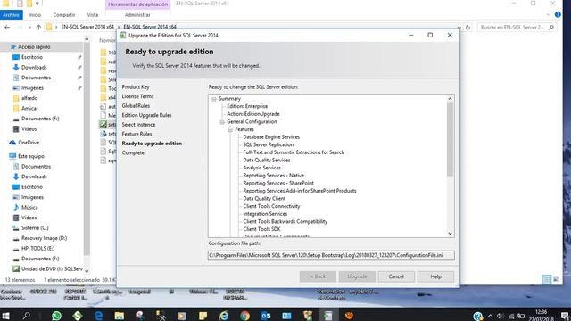The width and height of the screenshot is (571, 321).
Task: Open HP_TOOLS (E:) drive icon
Action: tap(16, 249)
